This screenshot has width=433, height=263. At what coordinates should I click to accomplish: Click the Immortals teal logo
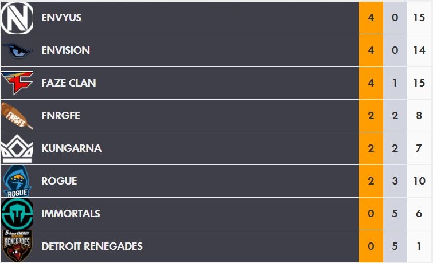coord(17,214)
